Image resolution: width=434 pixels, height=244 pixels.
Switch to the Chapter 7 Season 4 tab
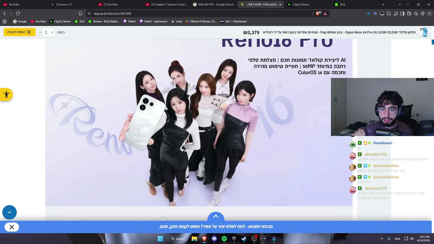click(166, 4)
